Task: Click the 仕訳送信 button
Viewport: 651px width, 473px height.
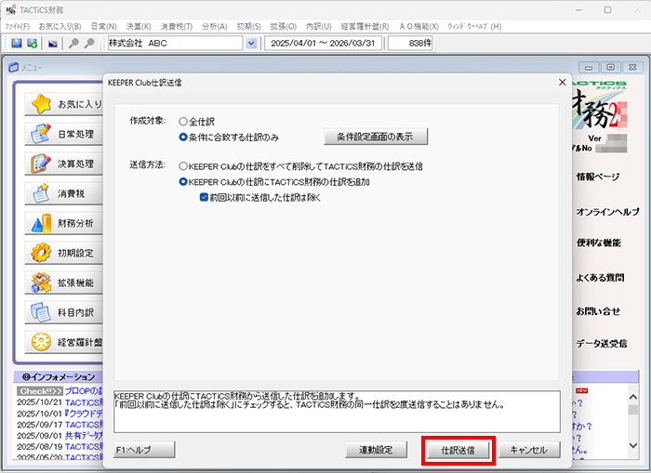Action: pyautogui.click(x=458, y=450)
